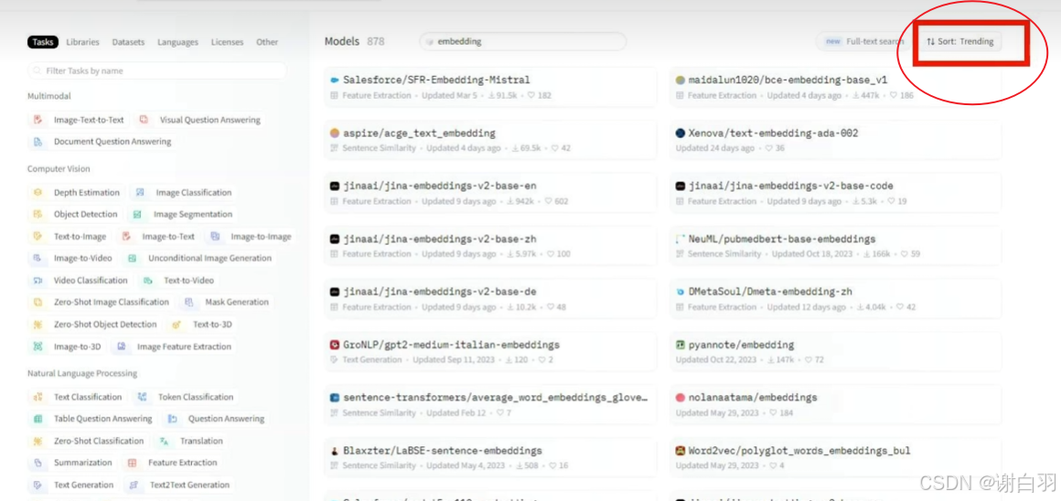This screenshot has width=1061, height=501.
Task: Switch to the Languages tab
Action: [178, 42]
